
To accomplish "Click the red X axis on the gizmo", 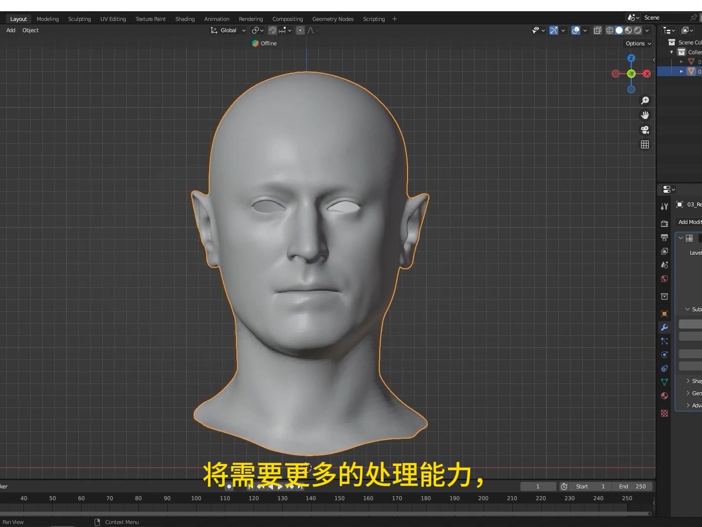I will (647, 74).
